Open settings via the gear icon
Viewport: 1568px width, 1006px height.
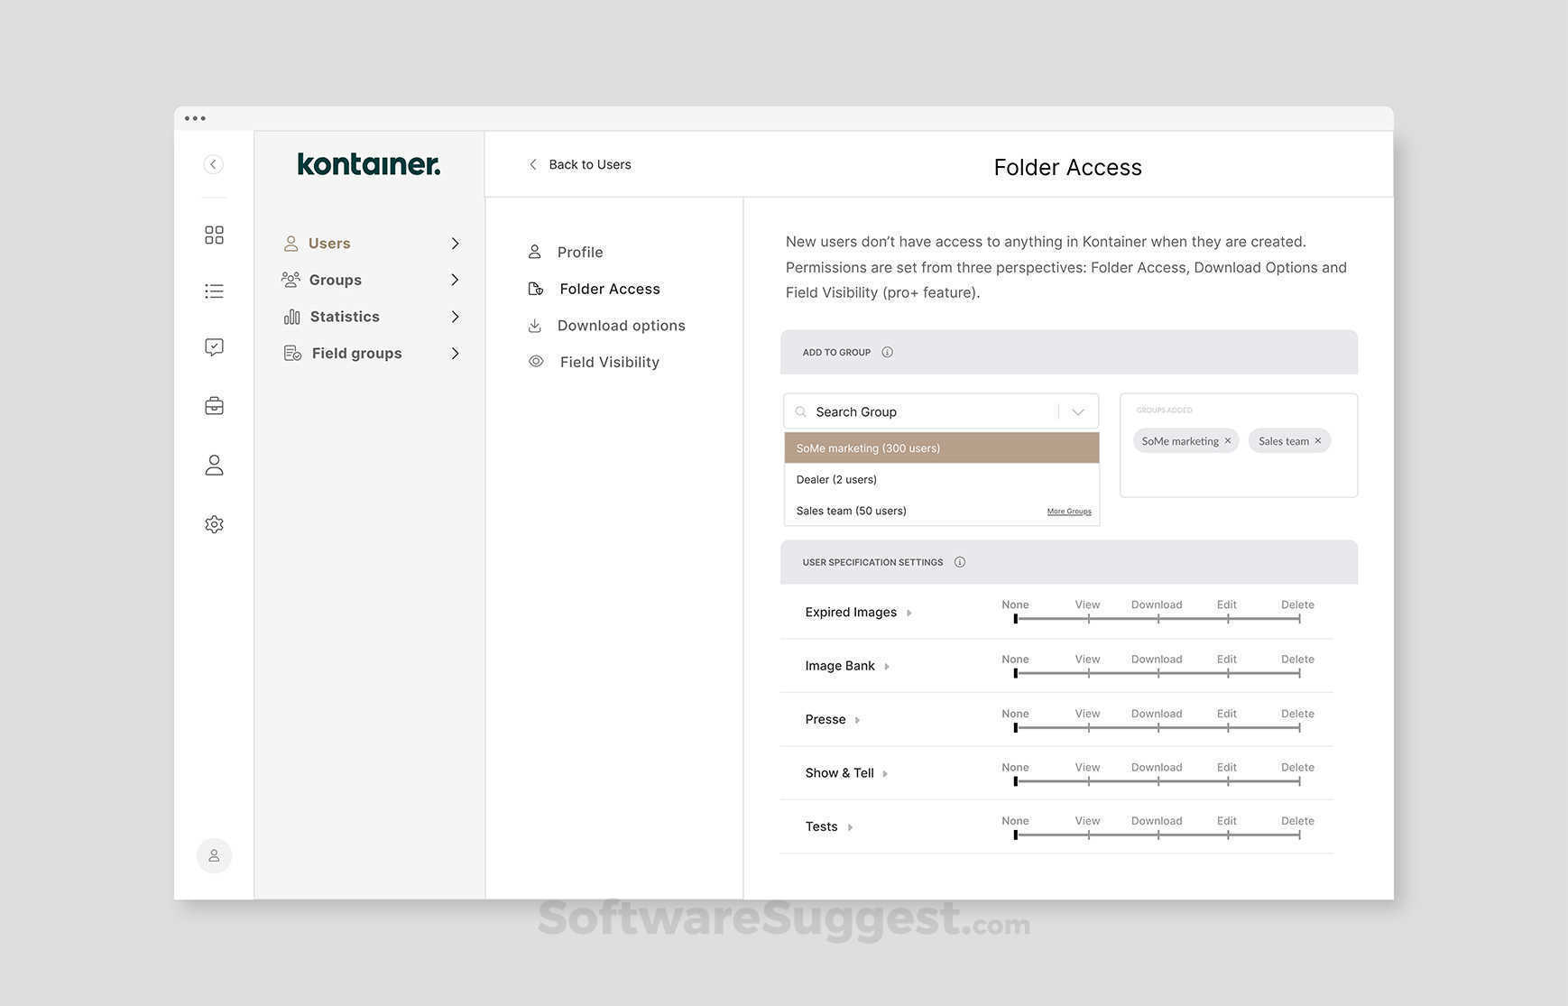pos(214,523)
